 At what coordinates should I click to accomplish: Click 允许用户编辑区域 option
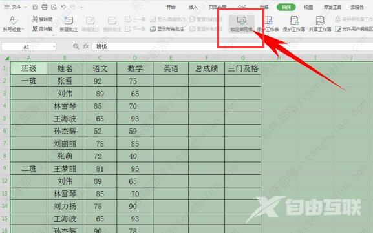click(354, 29)
